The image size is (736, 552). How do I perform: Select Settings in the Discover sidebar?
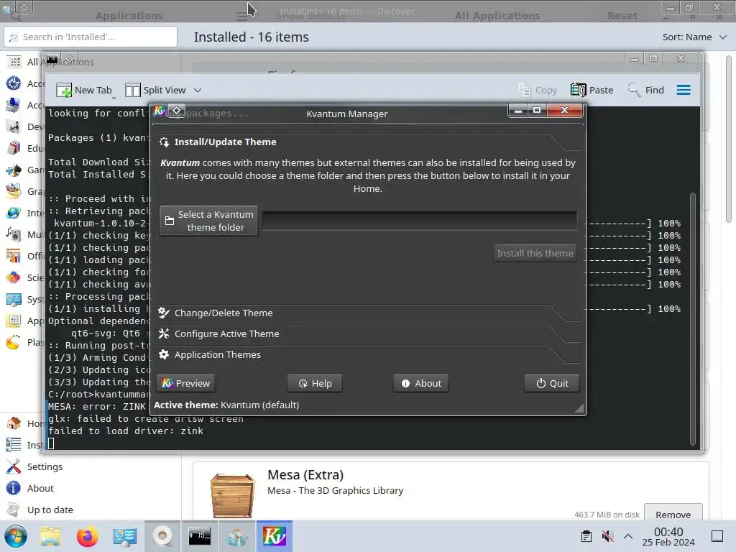click(45, 466)
